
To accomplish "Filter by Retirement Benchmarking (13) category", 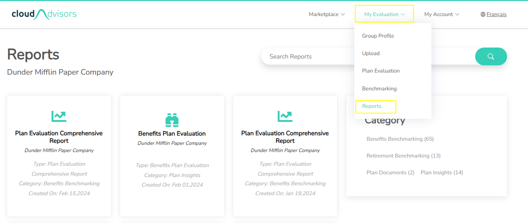I will point(404,156).
